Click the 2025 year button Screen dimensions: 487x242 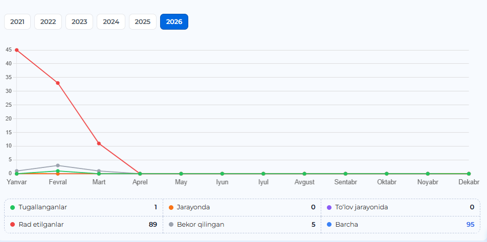143,22
